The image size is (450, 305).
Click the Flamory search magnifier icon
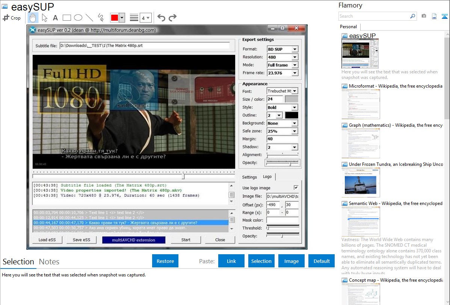click(x=412, y=16)
